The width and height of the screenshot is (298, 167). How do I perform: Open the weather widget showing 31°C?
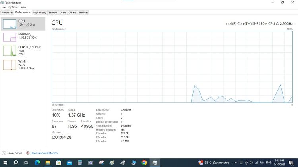214,163
